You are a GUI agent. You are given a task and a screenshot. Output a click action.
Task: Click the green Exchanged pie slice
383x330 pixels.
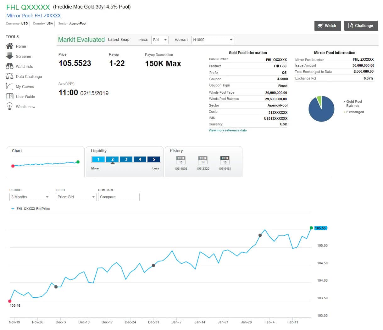(x=319, y=101)
